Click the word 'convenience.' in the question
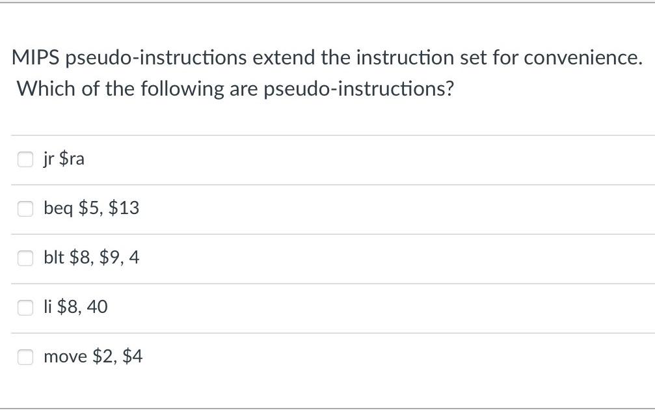The width and height of the screenshot is (655, 419). 583,58
